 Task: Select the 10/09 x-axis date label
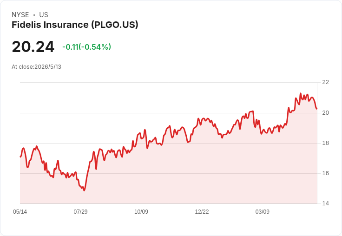[x=141, y=211]
